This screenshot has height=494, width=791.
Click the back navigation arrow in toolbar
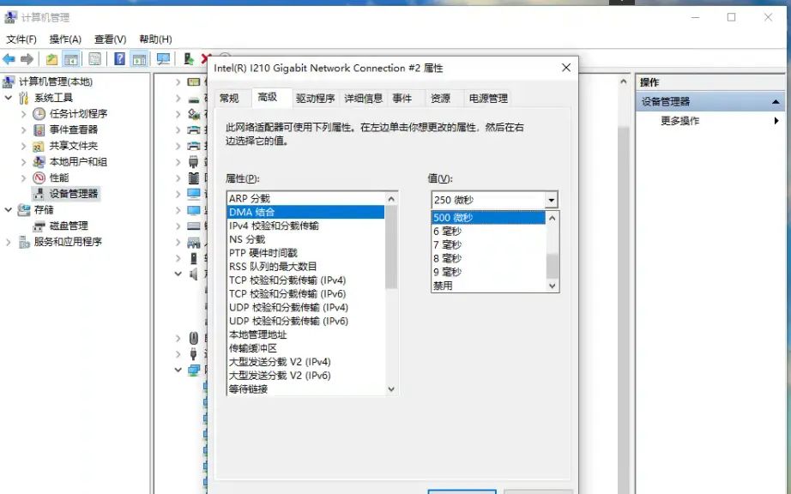pos(10,58)
